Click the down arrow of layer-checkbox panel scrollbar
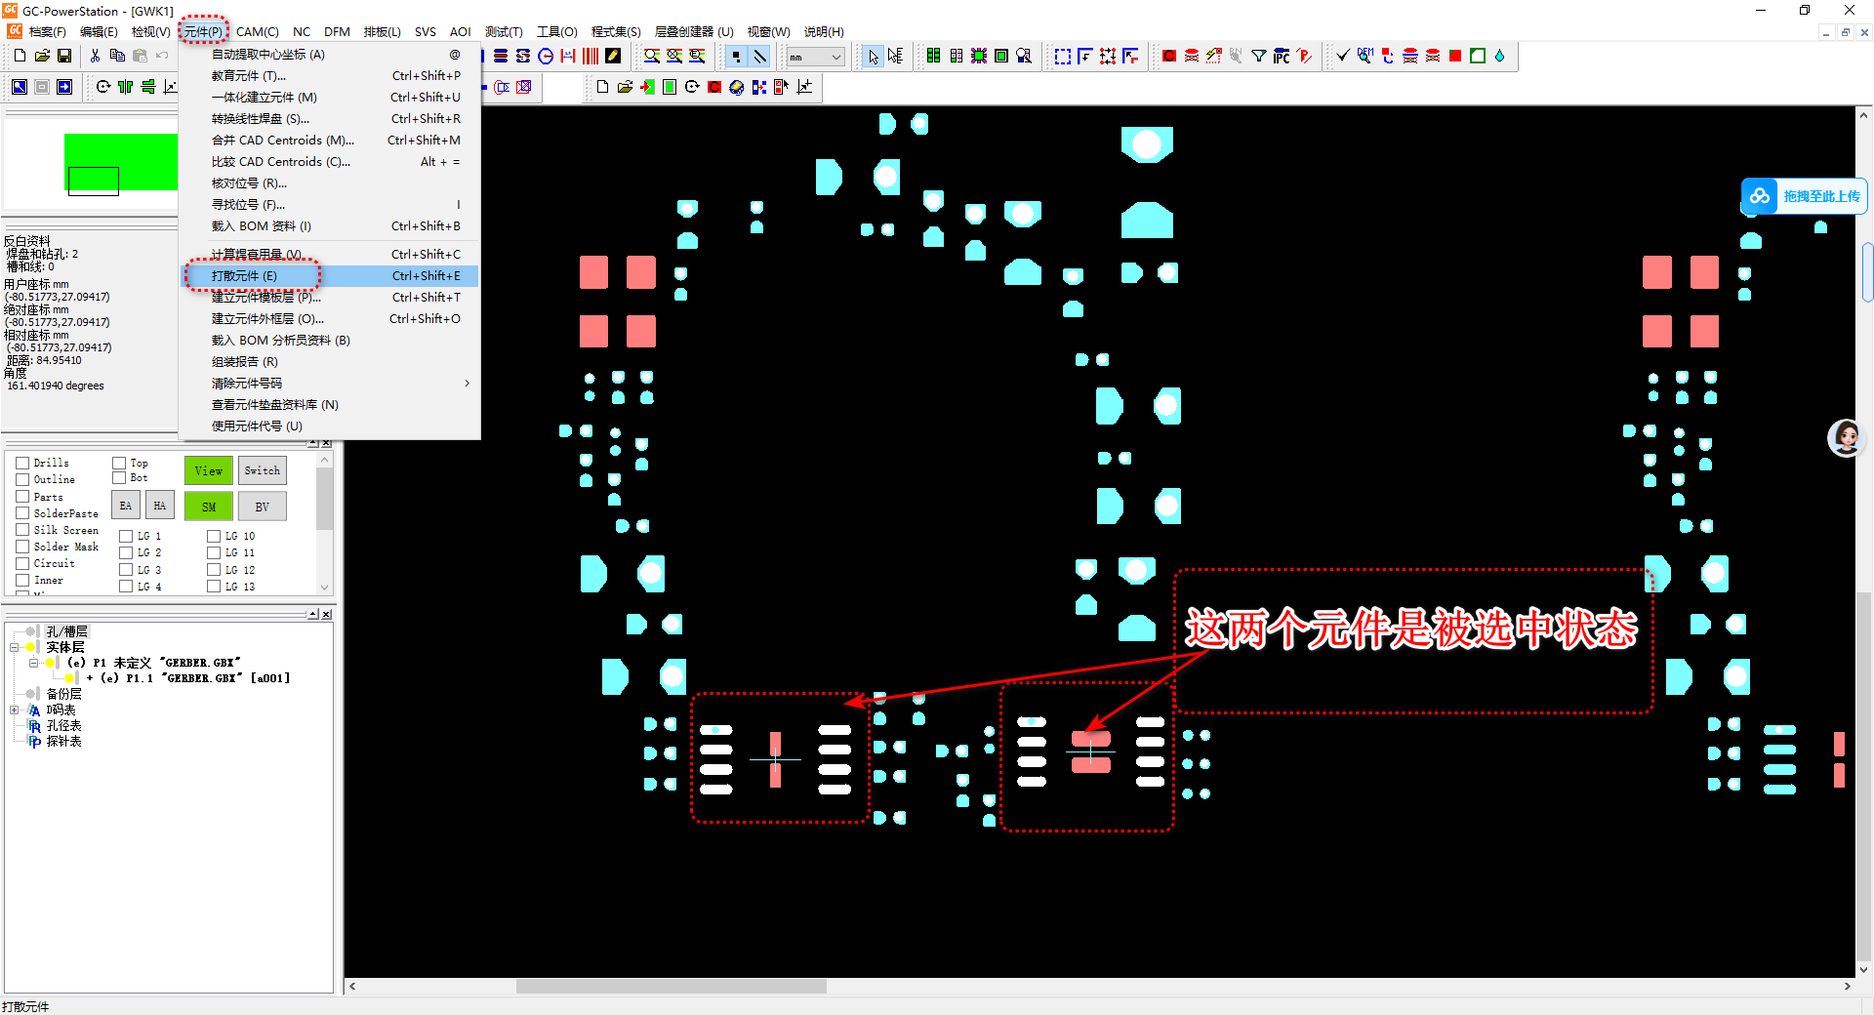This screenshot has width=1874, height=1015. coord(325,588)
